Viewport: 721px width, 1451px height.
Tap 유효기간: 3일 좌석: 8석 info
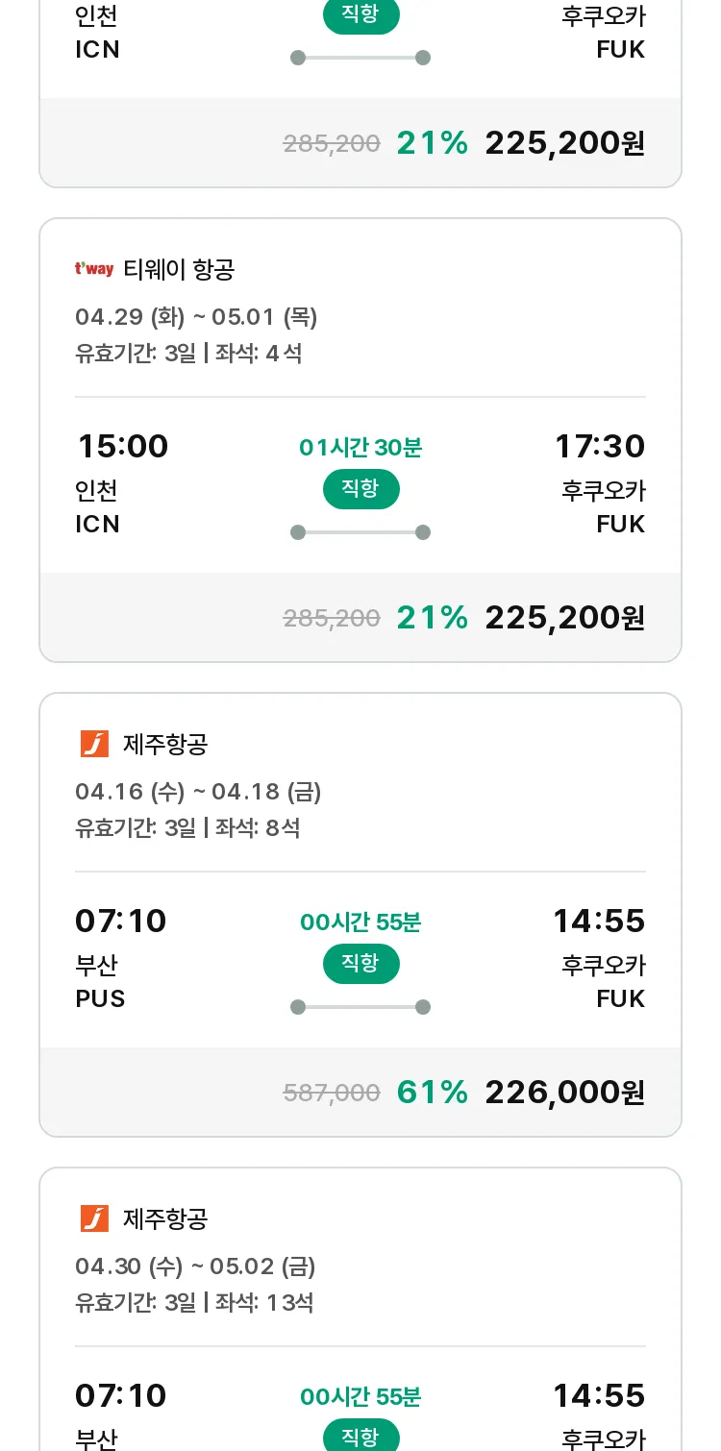(x=187, y=827)
